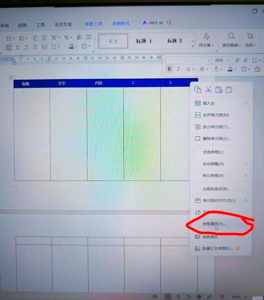This screenshot has width=264, height=300.
Task: Open the 工具 ribbon tab
Action: tap(41, 25)
